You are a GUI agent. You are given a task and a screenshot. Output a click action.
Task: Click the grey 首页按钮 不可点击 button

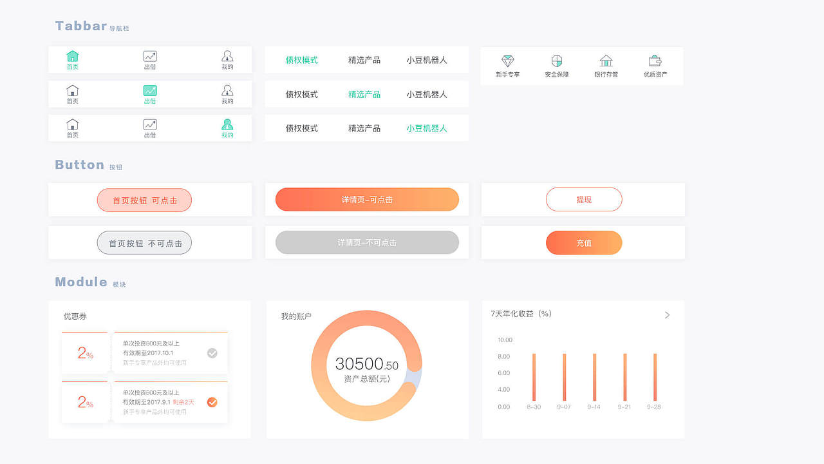(144, 243)
